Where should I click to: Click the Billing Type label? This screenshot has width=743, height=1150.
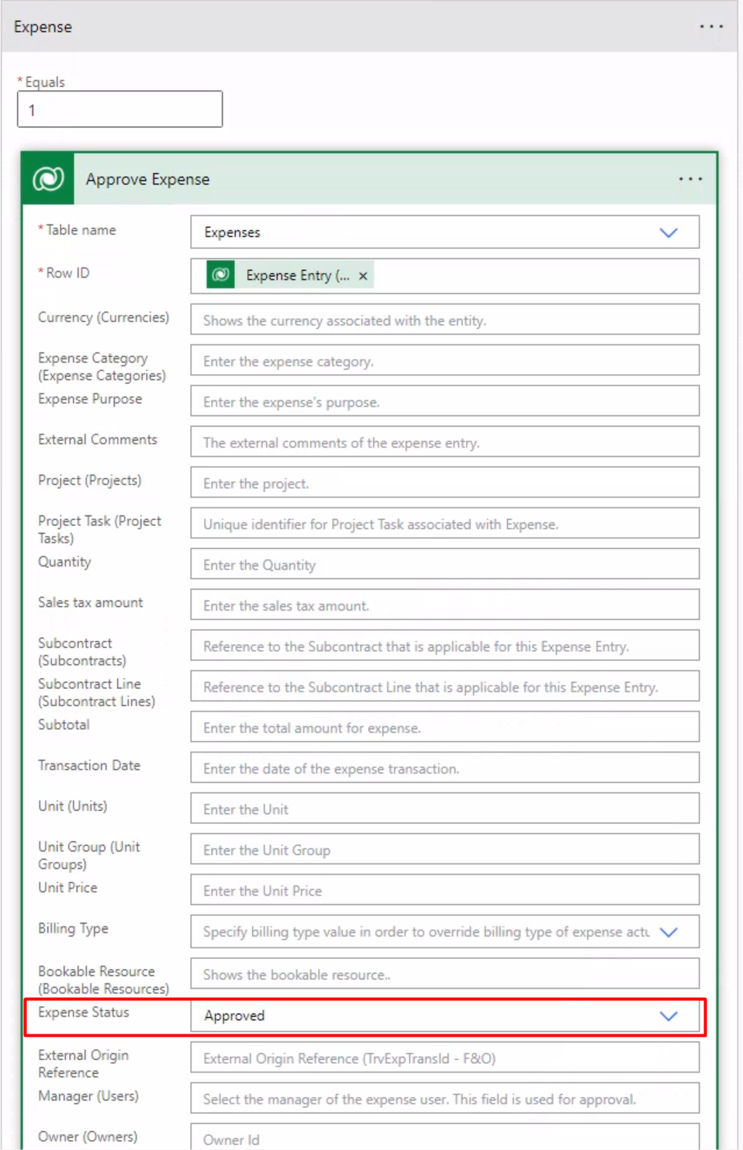tap(73, 929)
